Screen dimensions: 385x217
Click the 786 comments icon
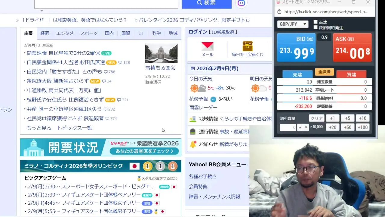click(106, 72)
